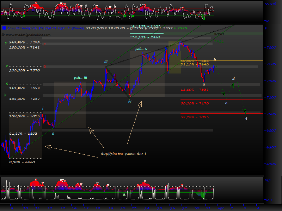Click the wave 'ii' label
The image size is (282, 211).
point(53,134)
